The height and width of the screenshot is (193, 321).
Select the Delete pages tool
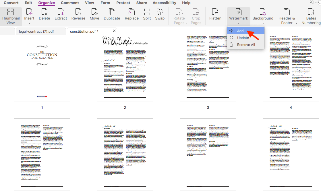point(45,14)
